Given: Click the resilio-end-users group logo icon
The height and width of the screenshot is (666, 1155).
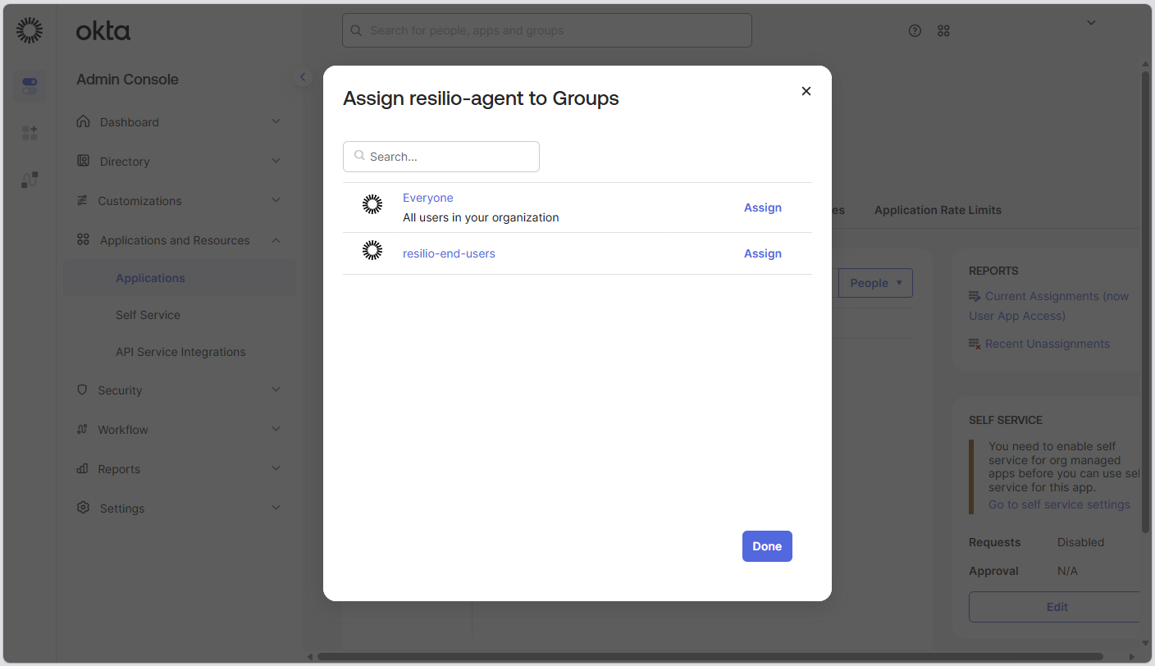Looking at the screenshot, I should pyautogui.click(x=372, y=251).
